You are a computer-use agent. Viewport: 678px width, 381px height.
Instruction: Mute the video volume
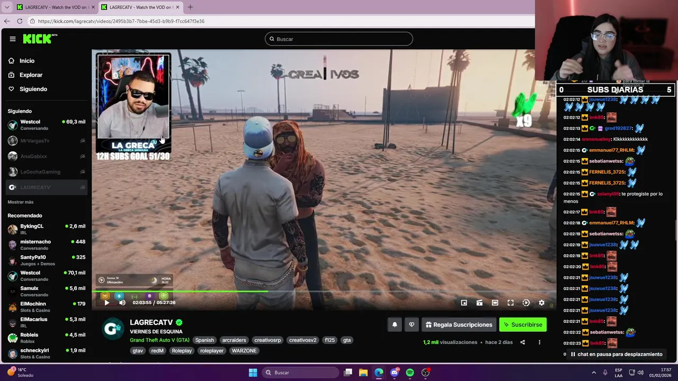122,303
